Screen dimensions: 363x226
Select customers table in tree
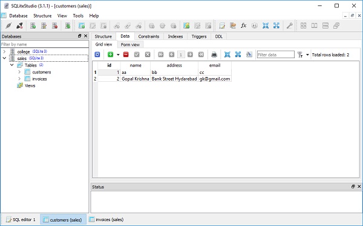tap(42, 72)
